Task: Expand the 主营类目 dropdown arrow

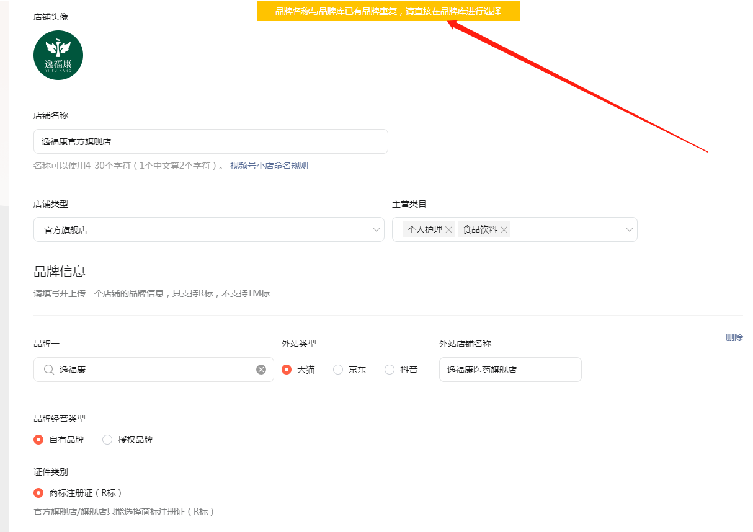Action: tap(629, 230)
